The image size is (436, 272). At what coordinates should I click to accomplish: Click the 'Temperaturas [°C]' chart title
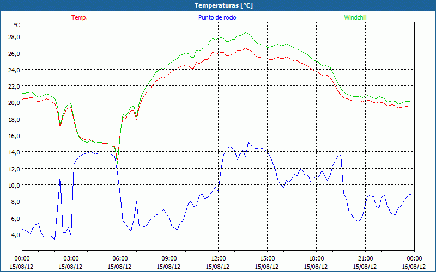[223, 5]
